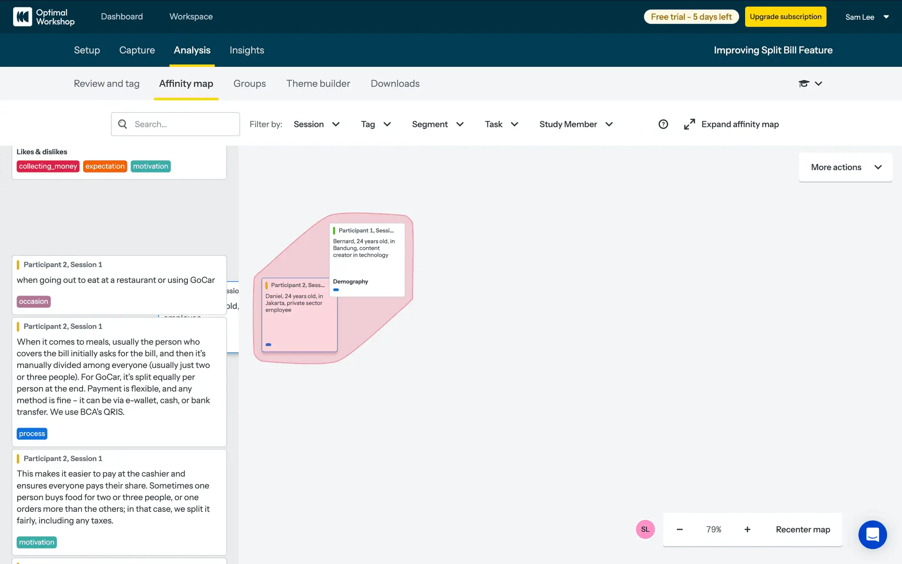The image size is (902, 564).
Task: Zoom in with the plus button
Action: point(747,529)
